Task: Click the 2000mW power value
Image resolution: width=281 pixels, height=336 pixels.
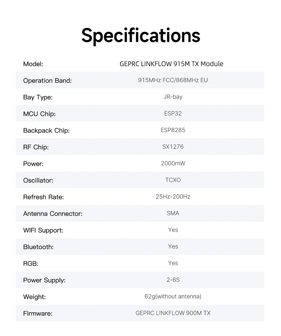Action: pyautogui.click(x=173, y=163)
